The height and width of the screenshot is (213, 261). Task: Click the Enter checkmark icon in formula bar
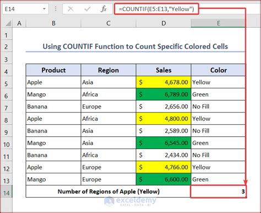88,9
